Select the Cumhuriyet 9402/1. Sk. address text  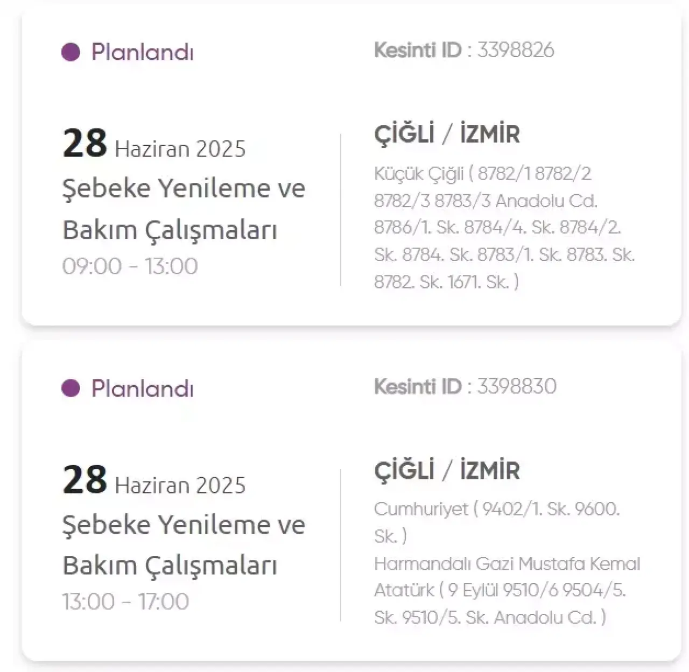[x=497, y=522]
